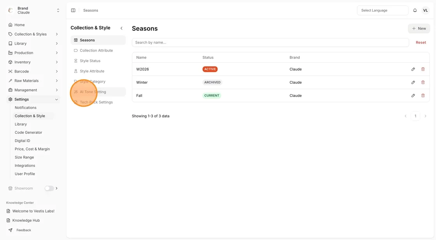This screenshot has height=240, width=436.
Task: Click the Raw Materials icon
Action: (x=10, y=81)
